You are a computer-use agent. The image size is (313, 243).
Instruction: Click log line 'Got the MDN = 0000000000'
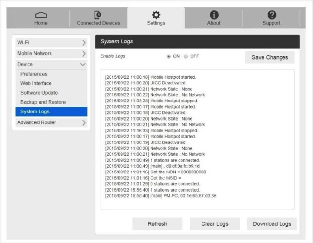point(156,172)
